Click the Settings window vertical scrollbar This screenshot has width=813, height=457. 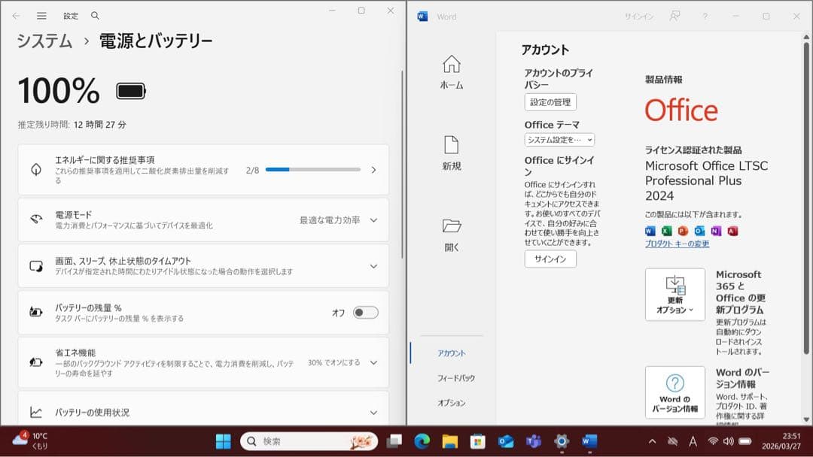[403, 165]
